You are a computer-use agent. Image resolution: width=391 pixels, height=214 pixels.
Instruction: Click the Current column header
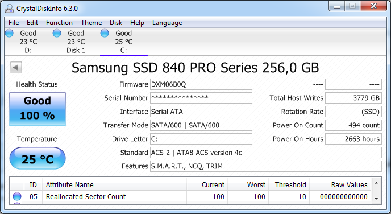click(x=207, y=184)
